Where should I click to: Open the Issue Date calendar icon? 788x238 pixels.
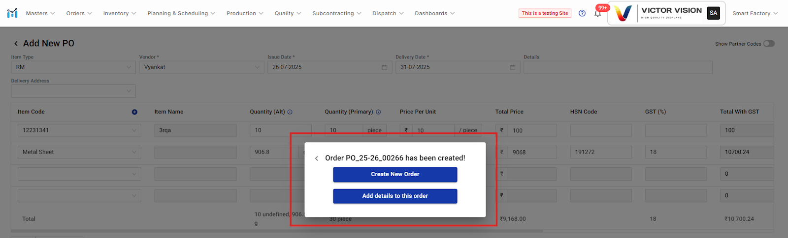click(384, 67)
